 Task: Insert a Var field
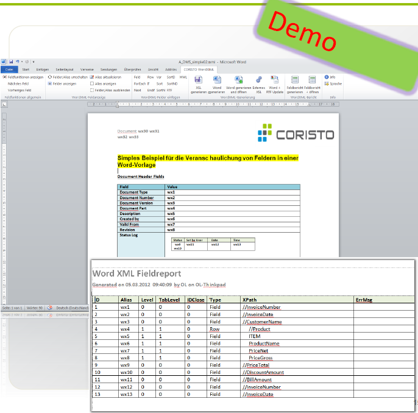click(x=159, y=77)
